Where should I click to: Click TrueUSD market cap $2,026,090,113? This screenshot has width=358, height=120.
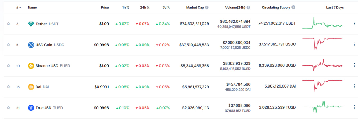196,108
